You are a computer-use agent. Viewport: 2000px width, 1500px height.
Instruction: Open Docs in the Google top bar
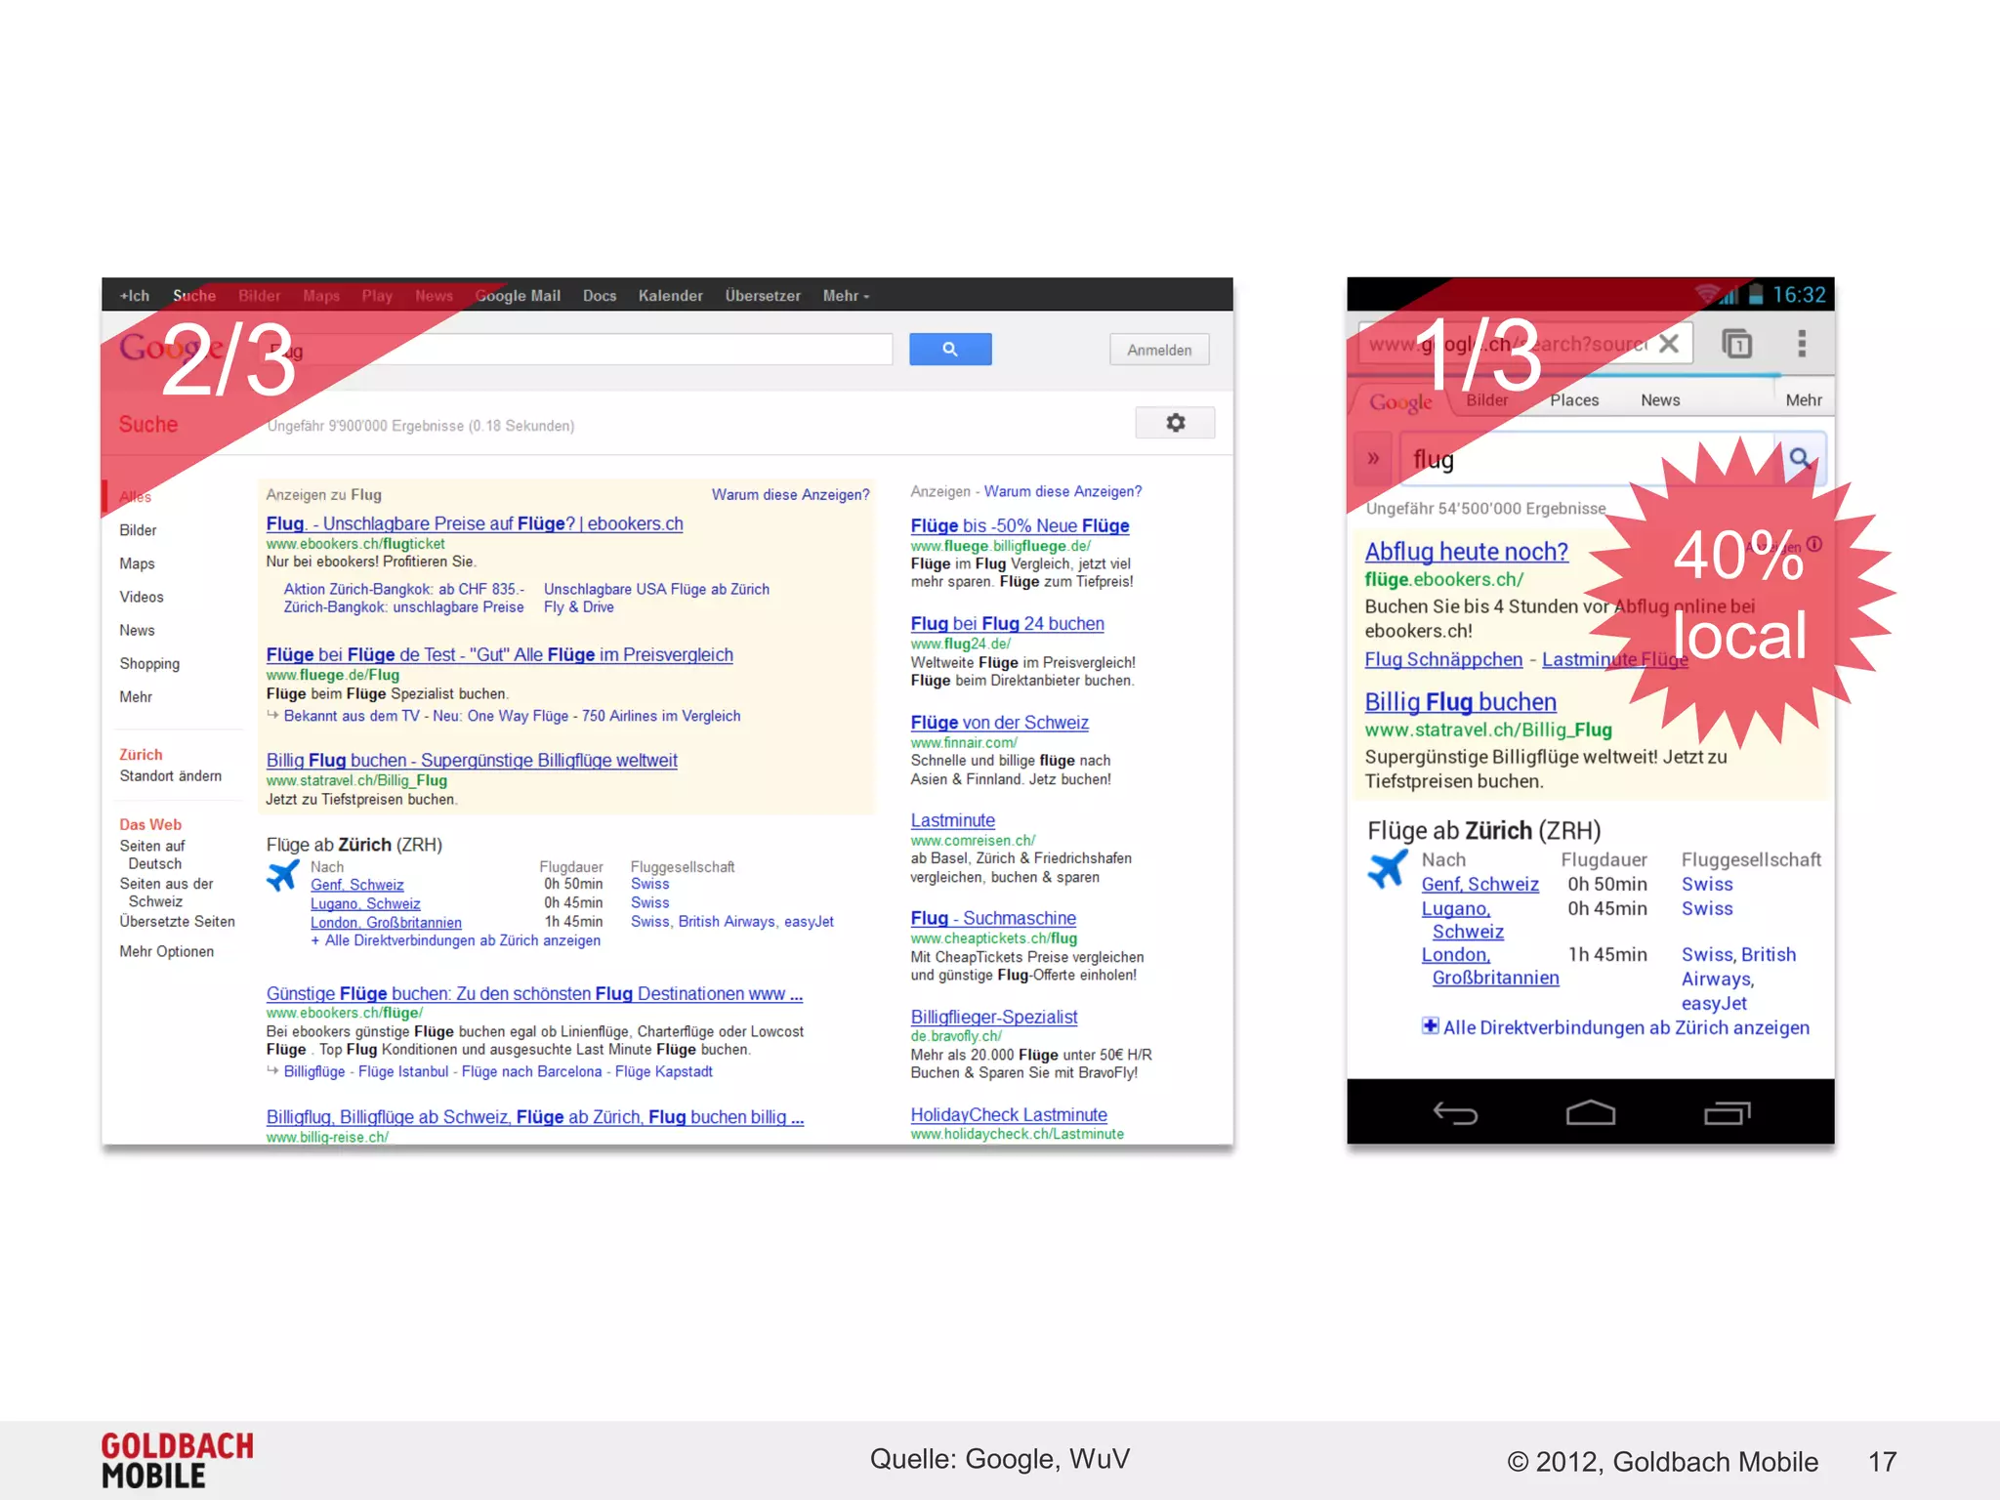coord(600,296)
